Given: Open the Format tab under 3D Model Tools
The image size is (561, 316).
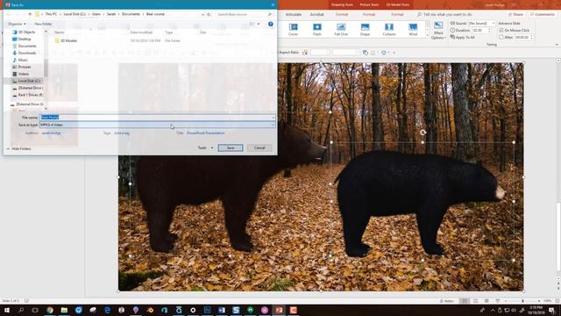Looking at the screenshot, I should 397,14.
